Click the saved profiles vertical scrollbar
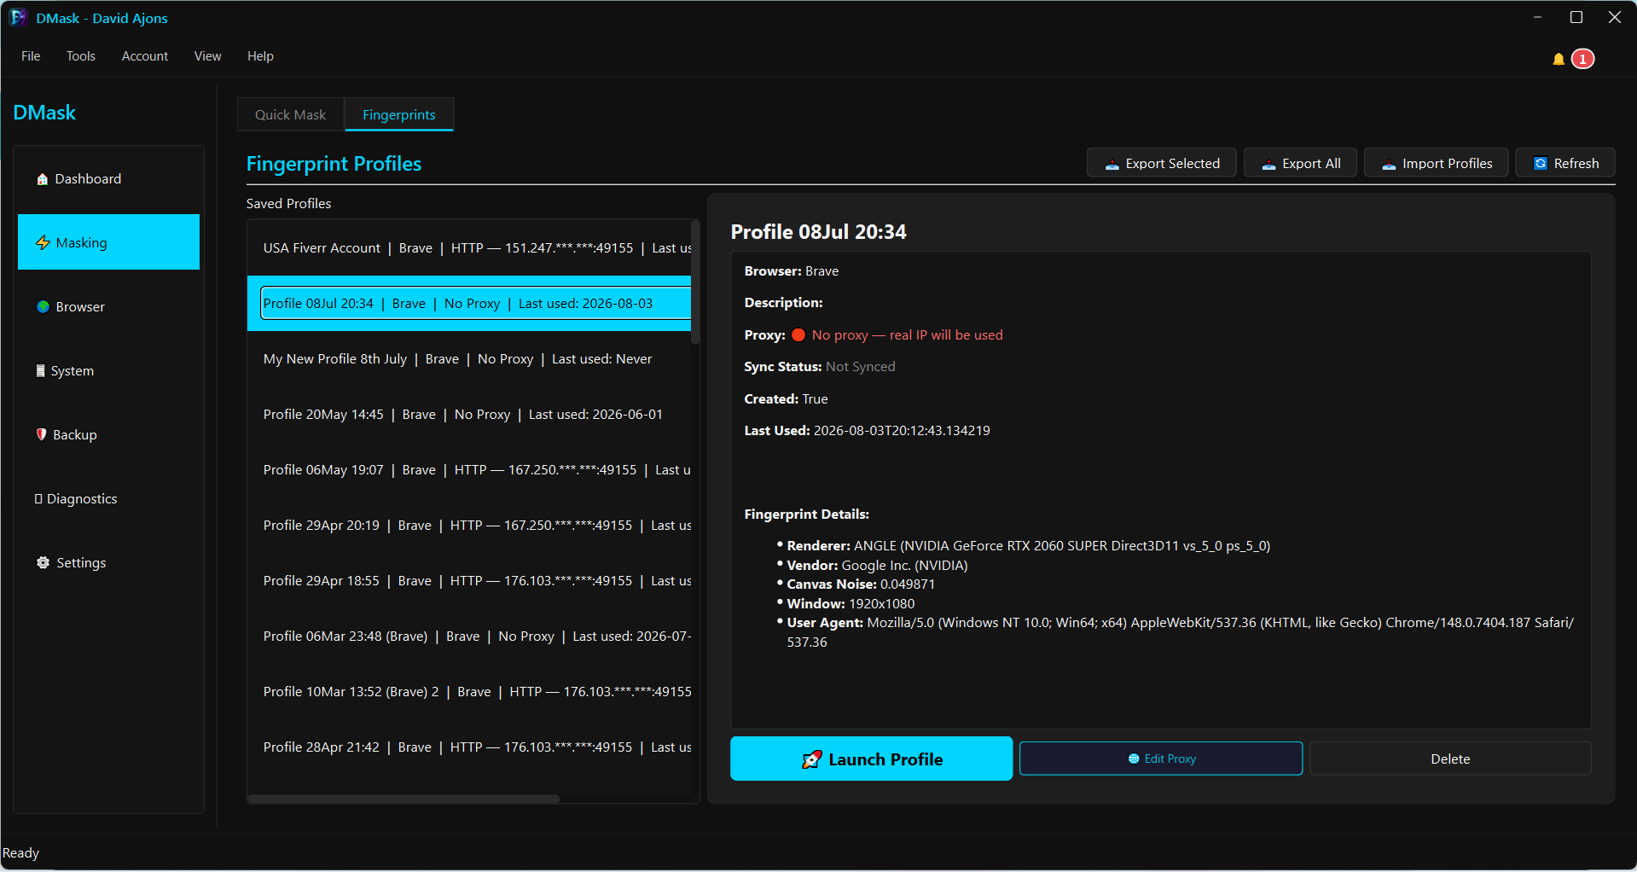The width and height of the screenshot is (1637, 872). click(x=695, y=282)
